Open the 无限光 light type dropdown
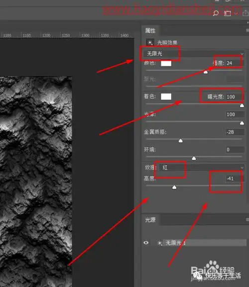This screenshot has height=287, width=249. [x=193, y=54]
